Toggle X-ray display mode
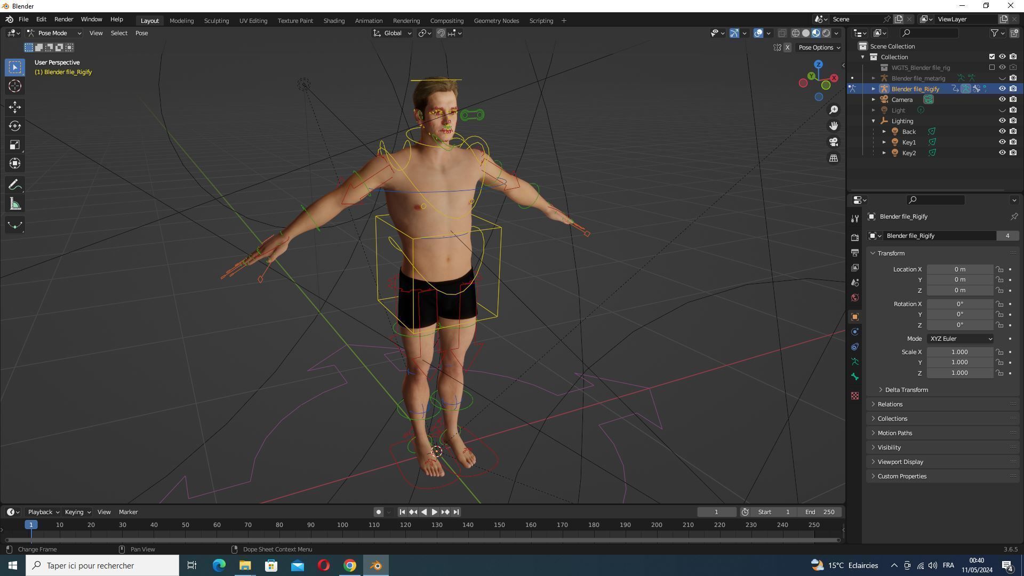This screenshot has height=576, width=1024. click(782, 33)
